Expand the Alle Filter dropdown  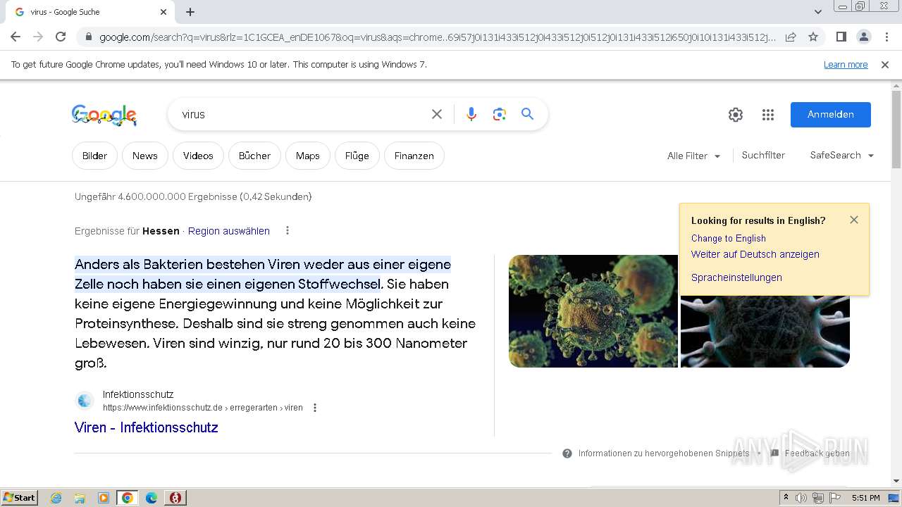pos(693,156)
